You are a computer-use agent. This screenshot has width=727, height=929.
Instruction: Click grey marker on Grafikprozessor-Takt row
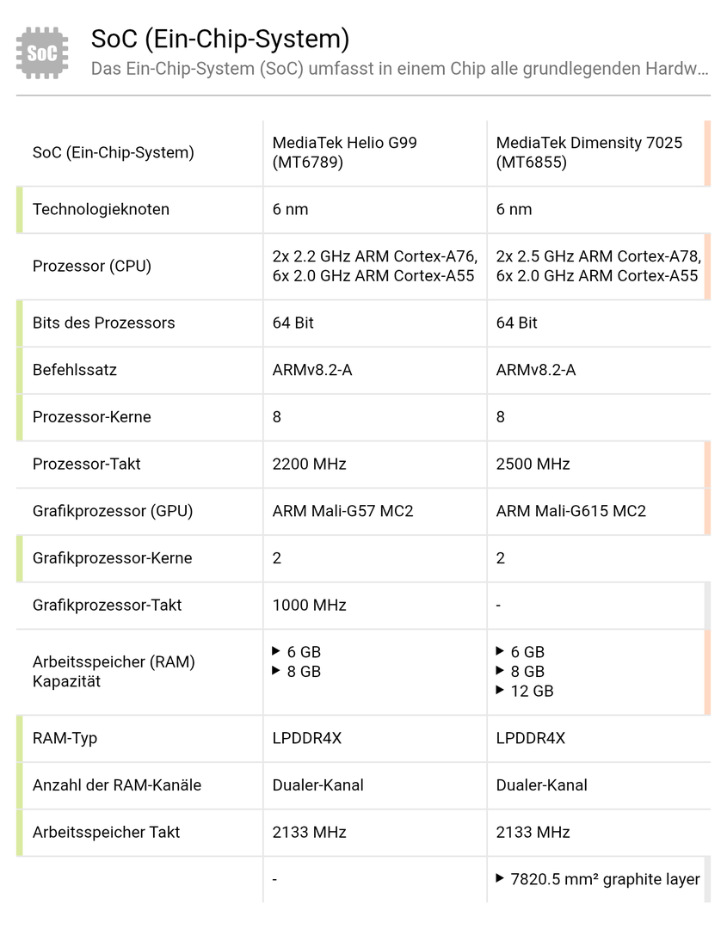pos(707,605)
